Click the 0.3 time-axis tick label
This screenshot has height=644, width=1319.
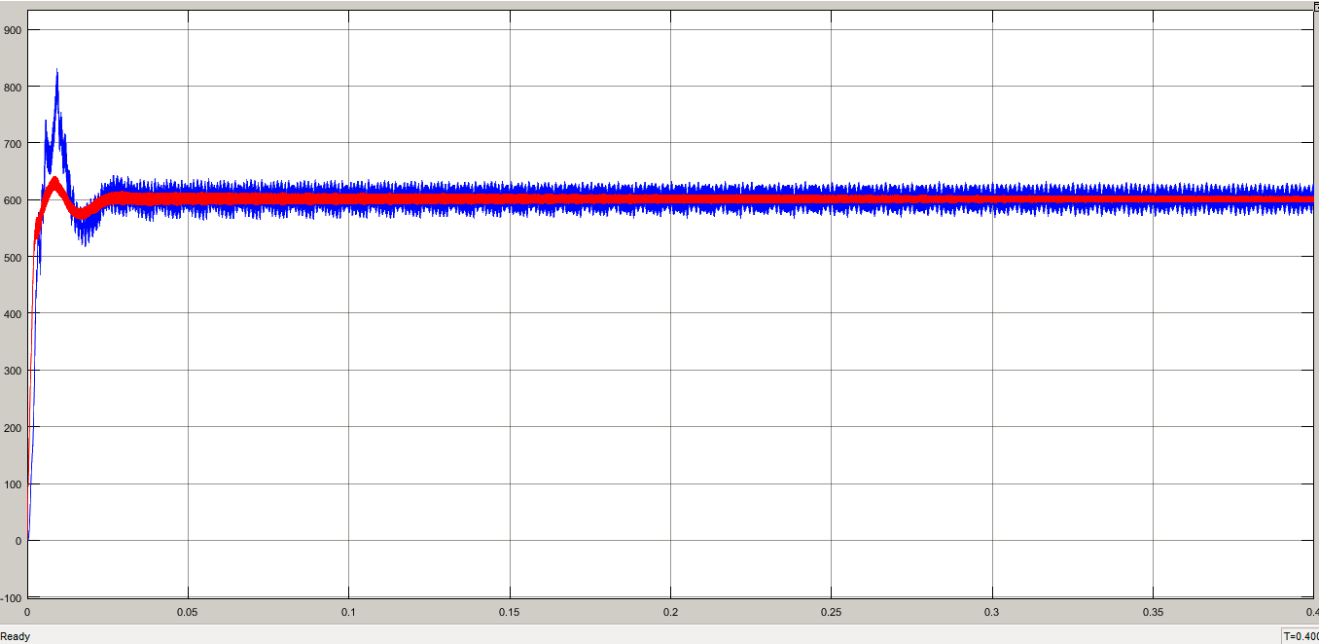(992, 613)
